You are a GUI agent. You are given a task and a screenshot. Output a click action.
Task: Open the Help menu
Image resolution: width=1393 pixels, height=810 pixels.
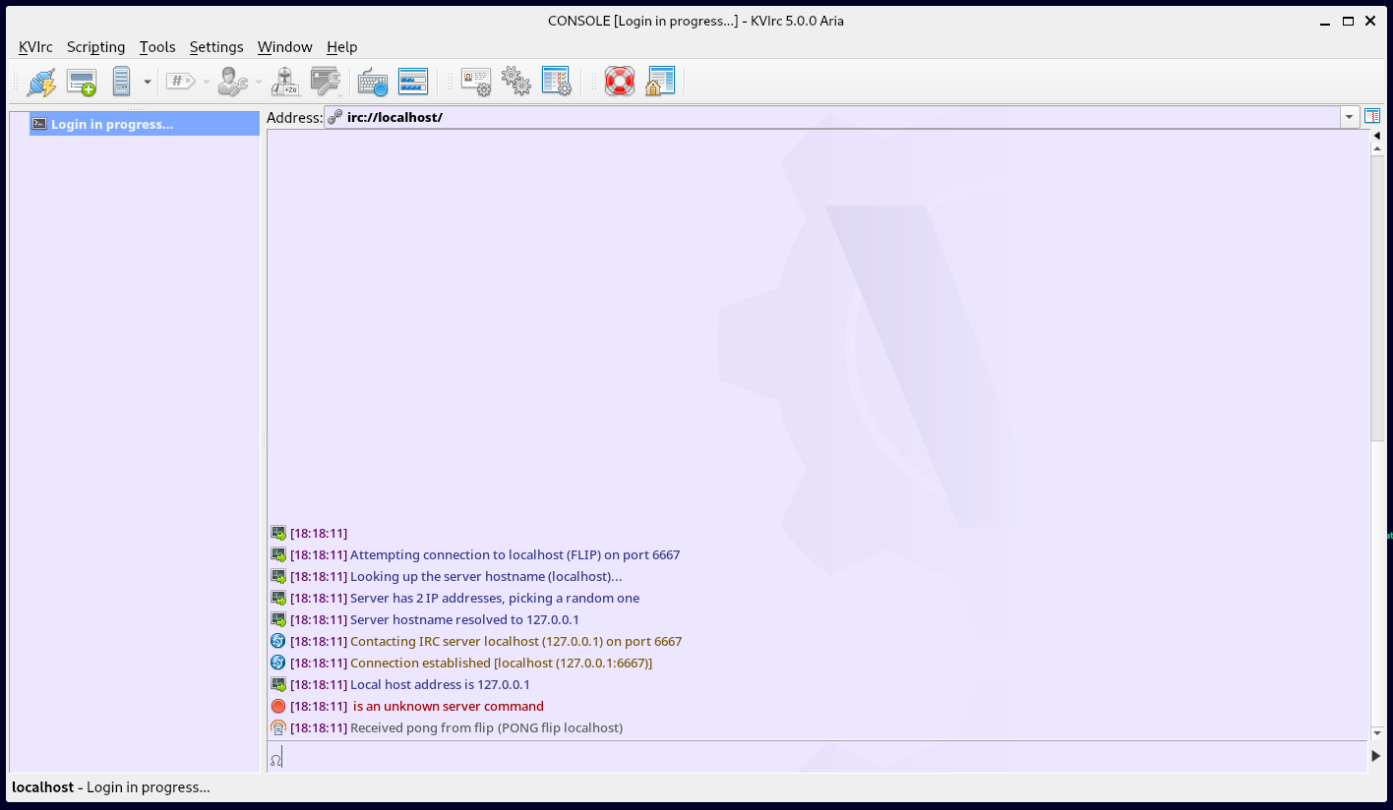pyautogui.click(x=342, y=47)
